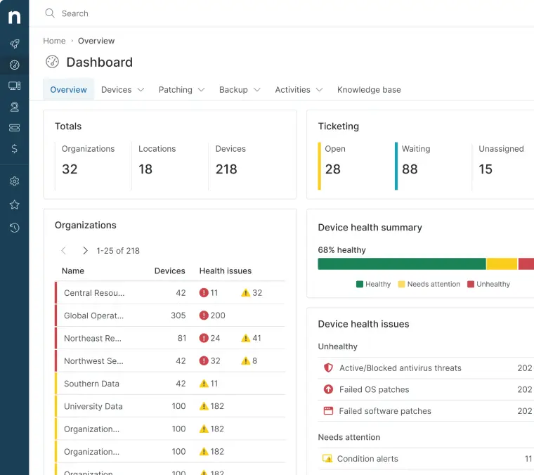Click the NinjaOne logo in the sidebar

(14, 17)
